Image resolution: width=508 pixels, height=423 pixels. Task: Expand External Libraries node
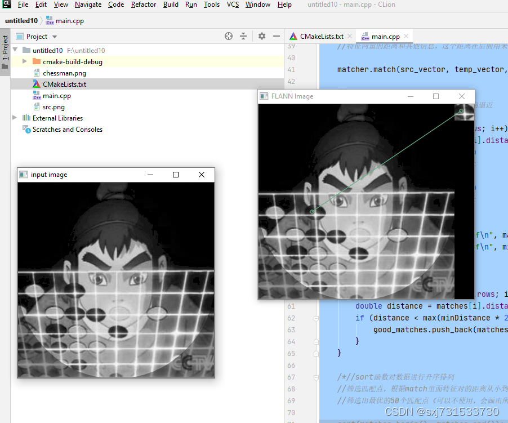click(x=15, y=118)
